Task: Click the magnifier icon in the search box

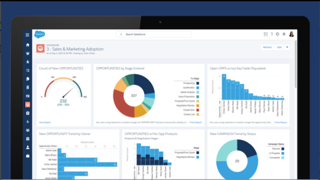Action: point(121,34)
